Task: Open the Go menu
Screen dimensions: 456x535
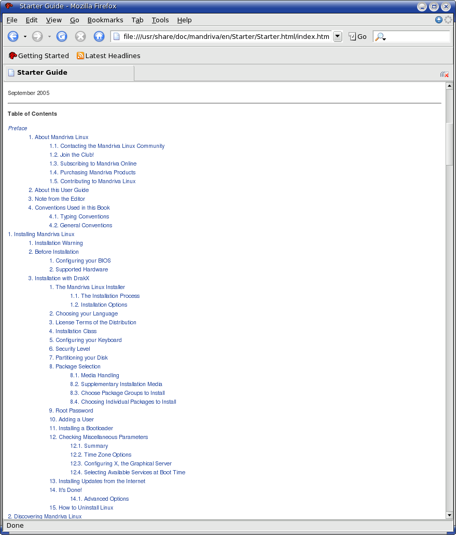Action: (x=74, y=20)
